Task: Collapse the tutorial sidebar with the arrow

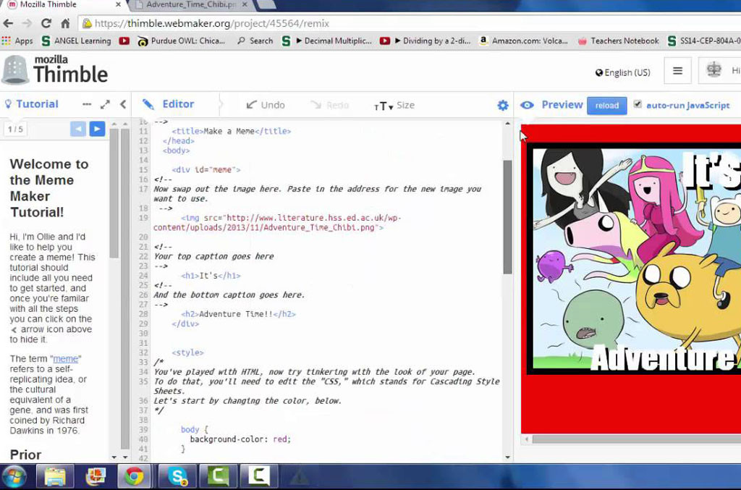Action: 123,104
